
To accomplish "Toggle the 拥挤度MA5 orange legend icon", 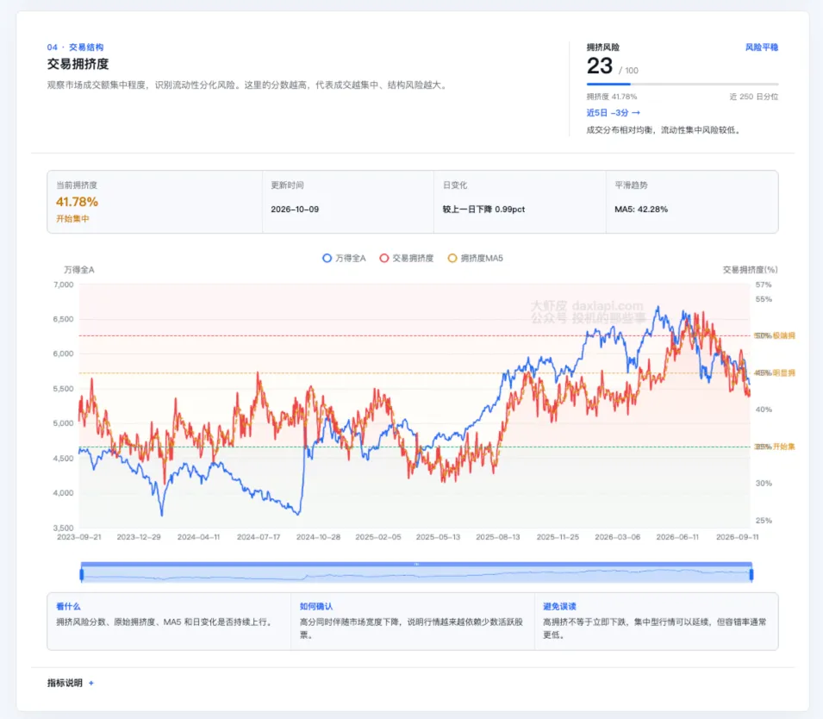I will coord(452,258).
